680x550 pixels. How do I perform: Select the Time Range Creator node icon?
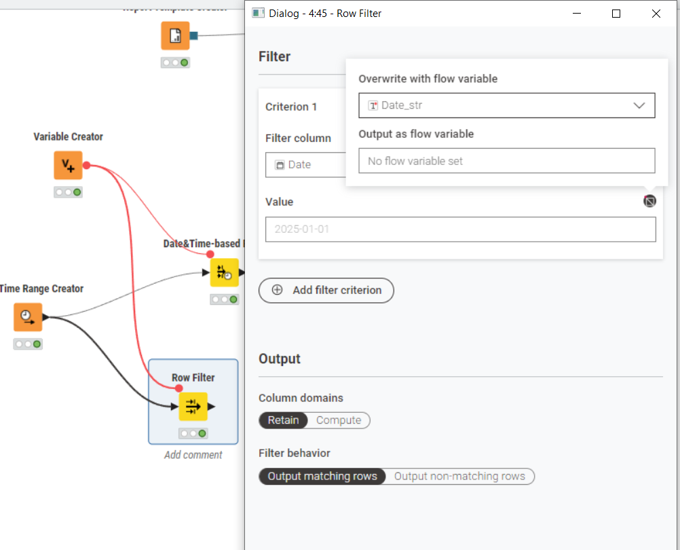(28, 317)
